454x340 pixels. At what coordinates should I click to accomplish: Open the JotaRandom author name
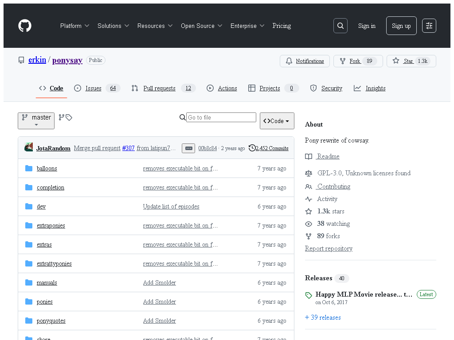53,148
